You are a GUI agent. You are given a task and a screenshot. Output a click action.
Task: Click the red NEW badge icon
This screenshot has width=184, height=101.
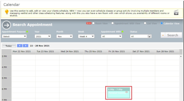(x=89, y=23)
